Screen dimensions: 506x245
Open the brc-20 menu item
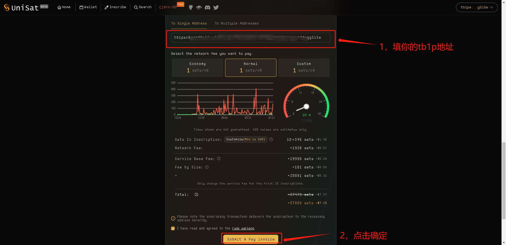click(168, 7)
